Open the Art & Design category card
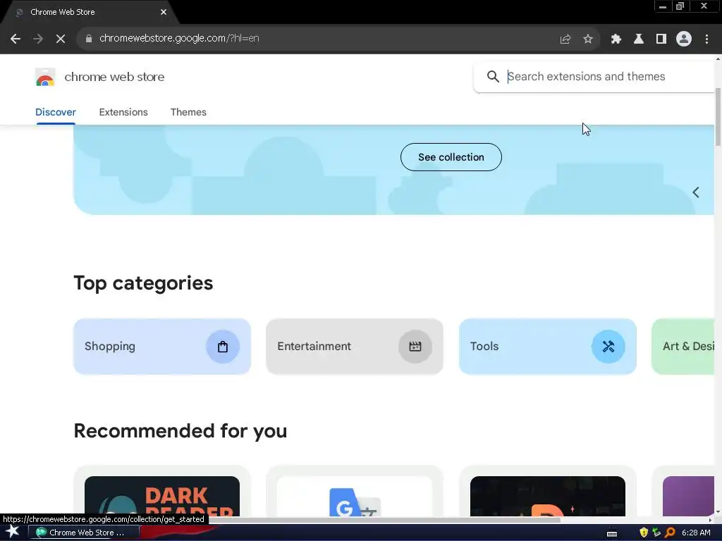 click(683, 347)
